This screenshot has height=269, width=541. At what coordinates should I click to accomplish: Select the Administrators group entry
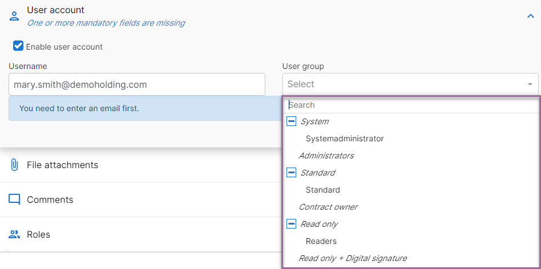coord(326,156)
